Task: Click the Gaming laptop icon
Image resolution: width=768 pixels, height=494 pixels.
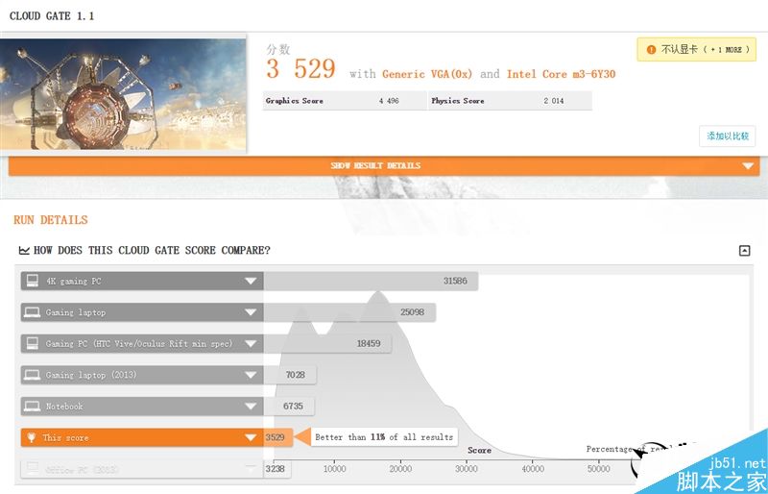Action: click(x=33, y=312)
